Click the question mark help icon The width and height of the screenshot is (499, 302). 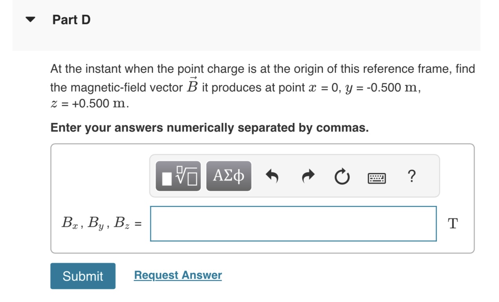click(x=411, y=177)
